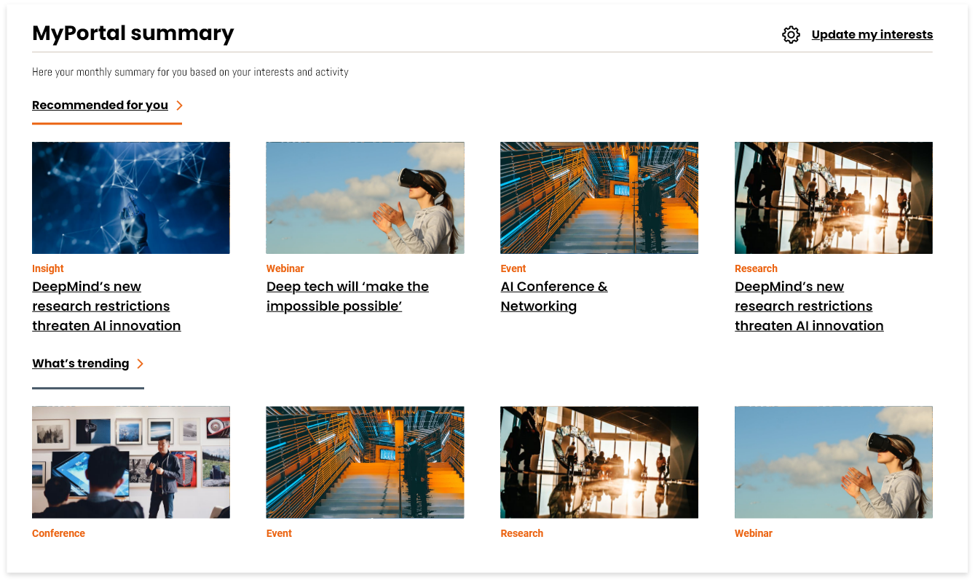Click the trending Webinar thumbnail with VR headset
The height and width of the screenshot is (582, 975).
833,461
